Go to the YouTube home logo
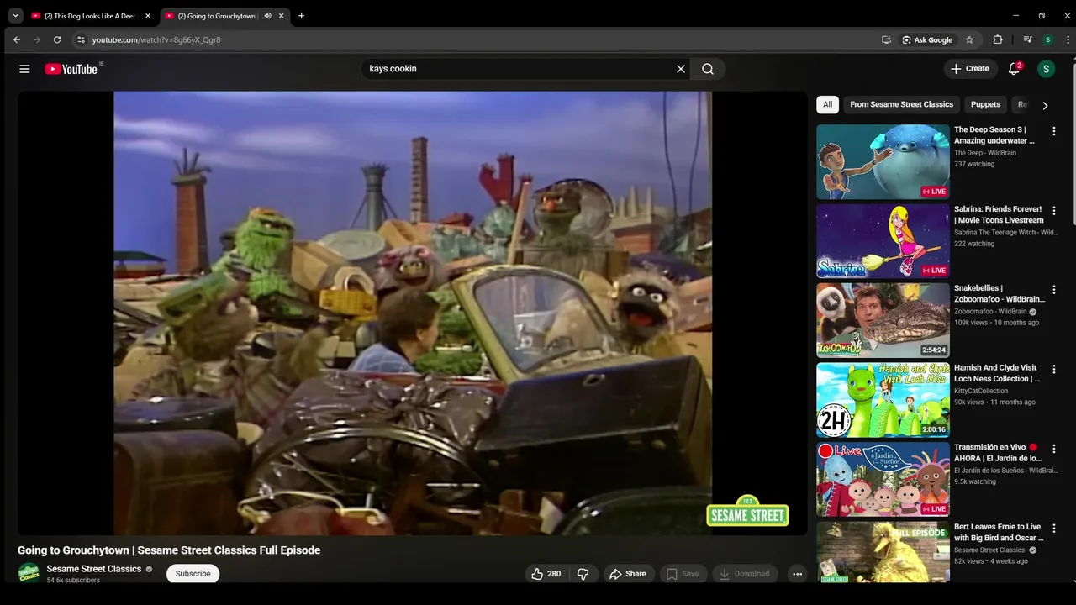This screenshot has width=1076, height=605. pyautogui.click(x=71, y=69)
